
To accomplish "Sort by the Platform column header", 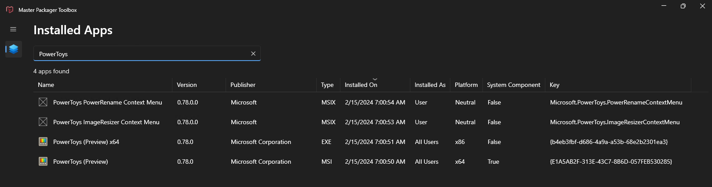I will [x=467, y=85].
